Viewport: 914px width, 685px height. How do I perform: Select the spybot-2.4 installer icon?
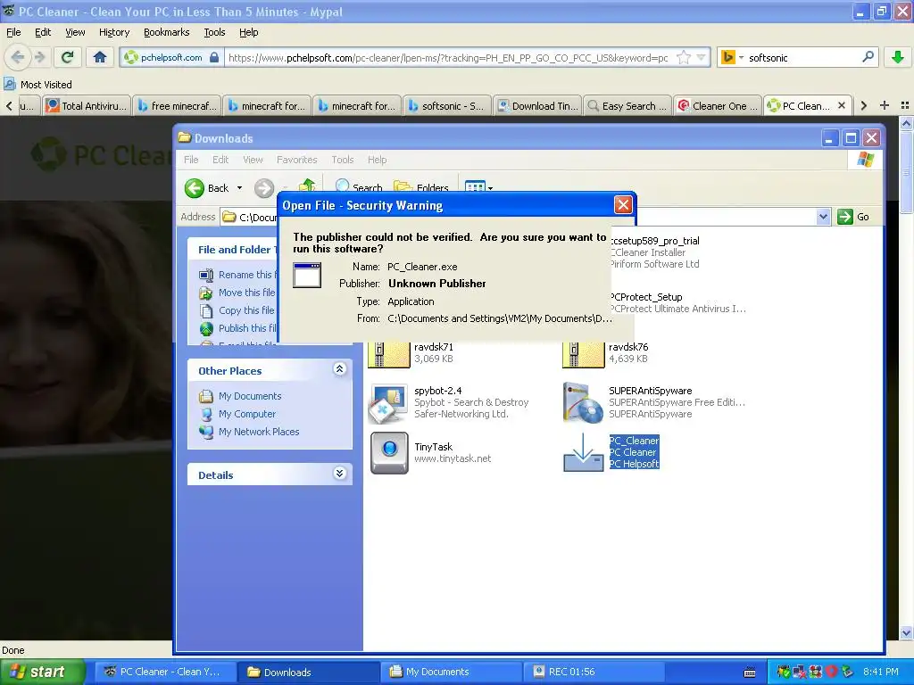pyautogui.click(x=389, y=402)
